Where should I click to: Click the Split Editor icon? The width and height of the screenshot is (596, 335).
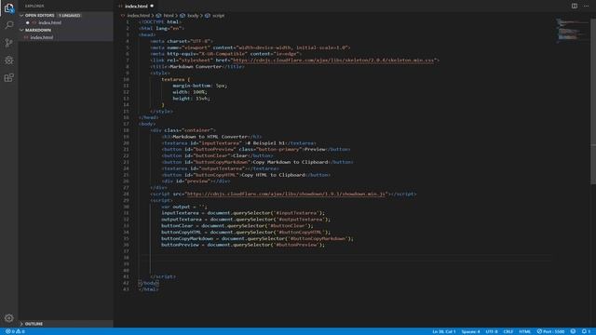point(575,7)
